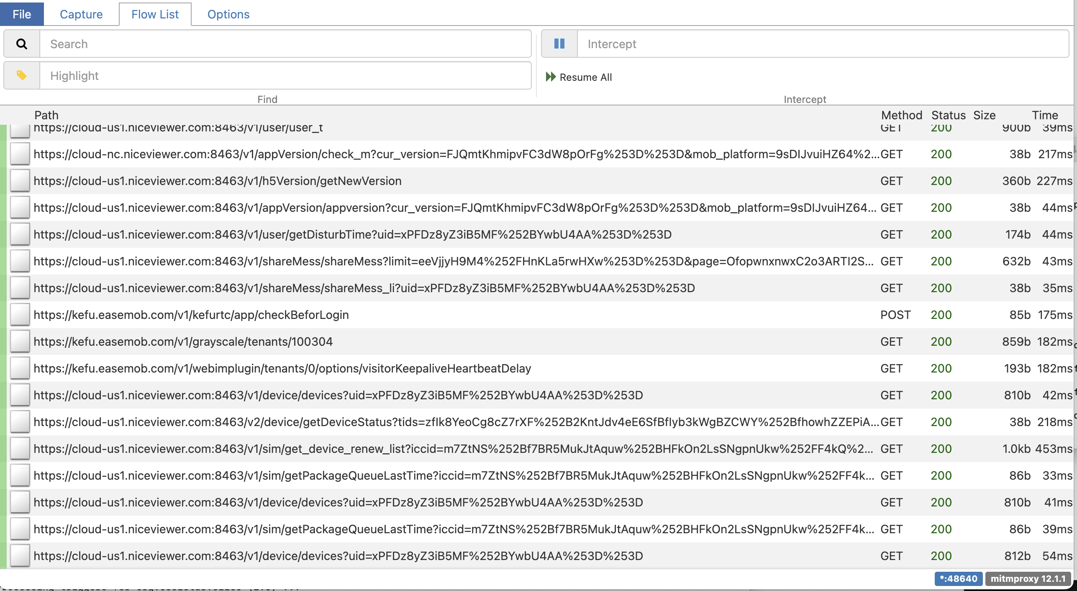Check the box for h5Version/getNewVersion flow
Screen dimensions: 1077x591
coord(20,181)
